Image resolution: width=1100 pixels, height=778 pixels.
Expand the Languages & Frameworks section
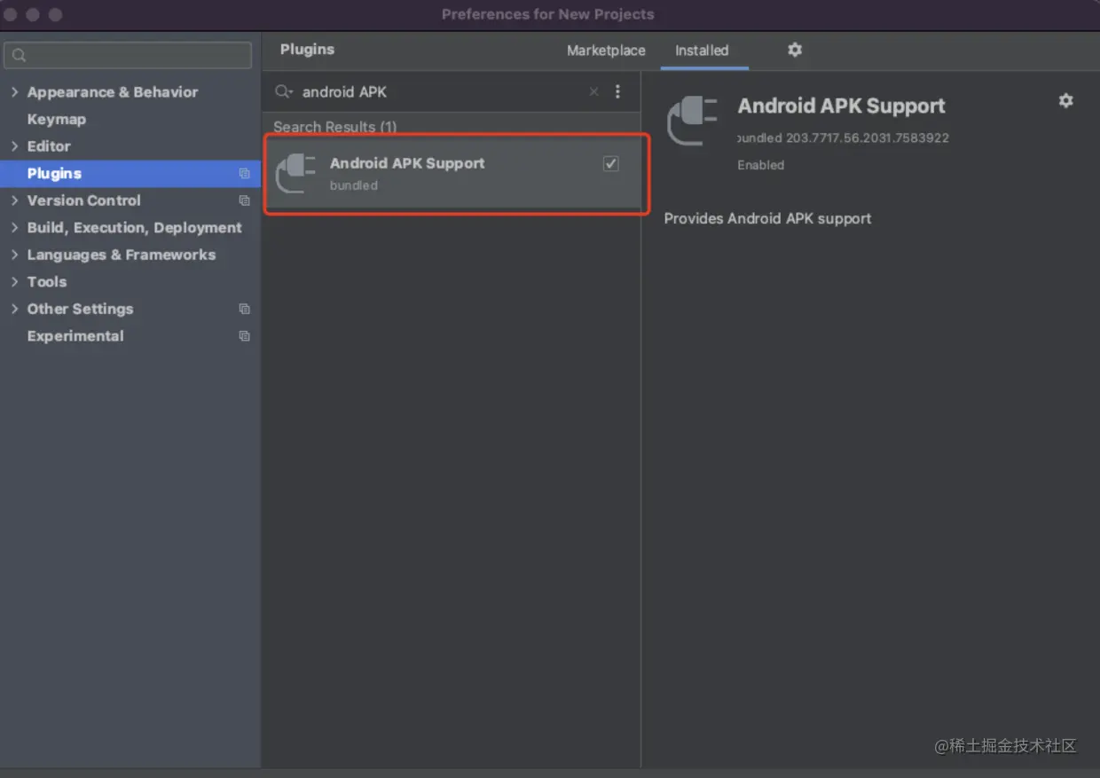coord(14,255)
